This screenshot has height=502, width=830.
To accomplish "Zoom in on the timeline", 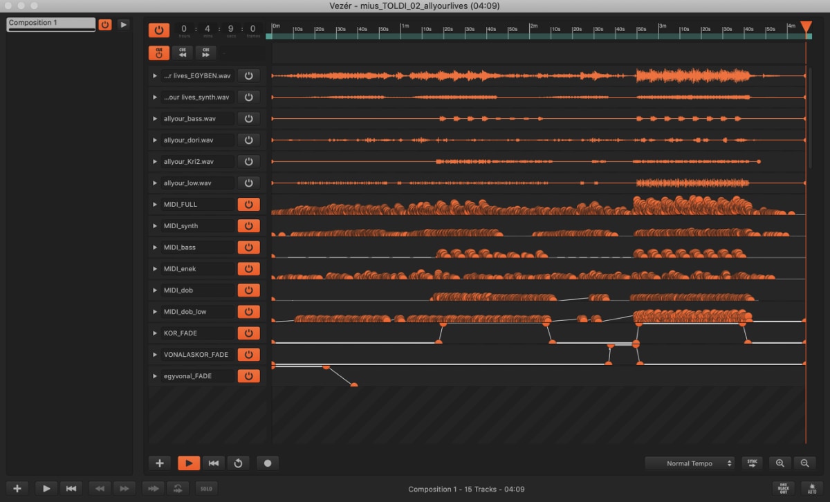I will 780,463.
